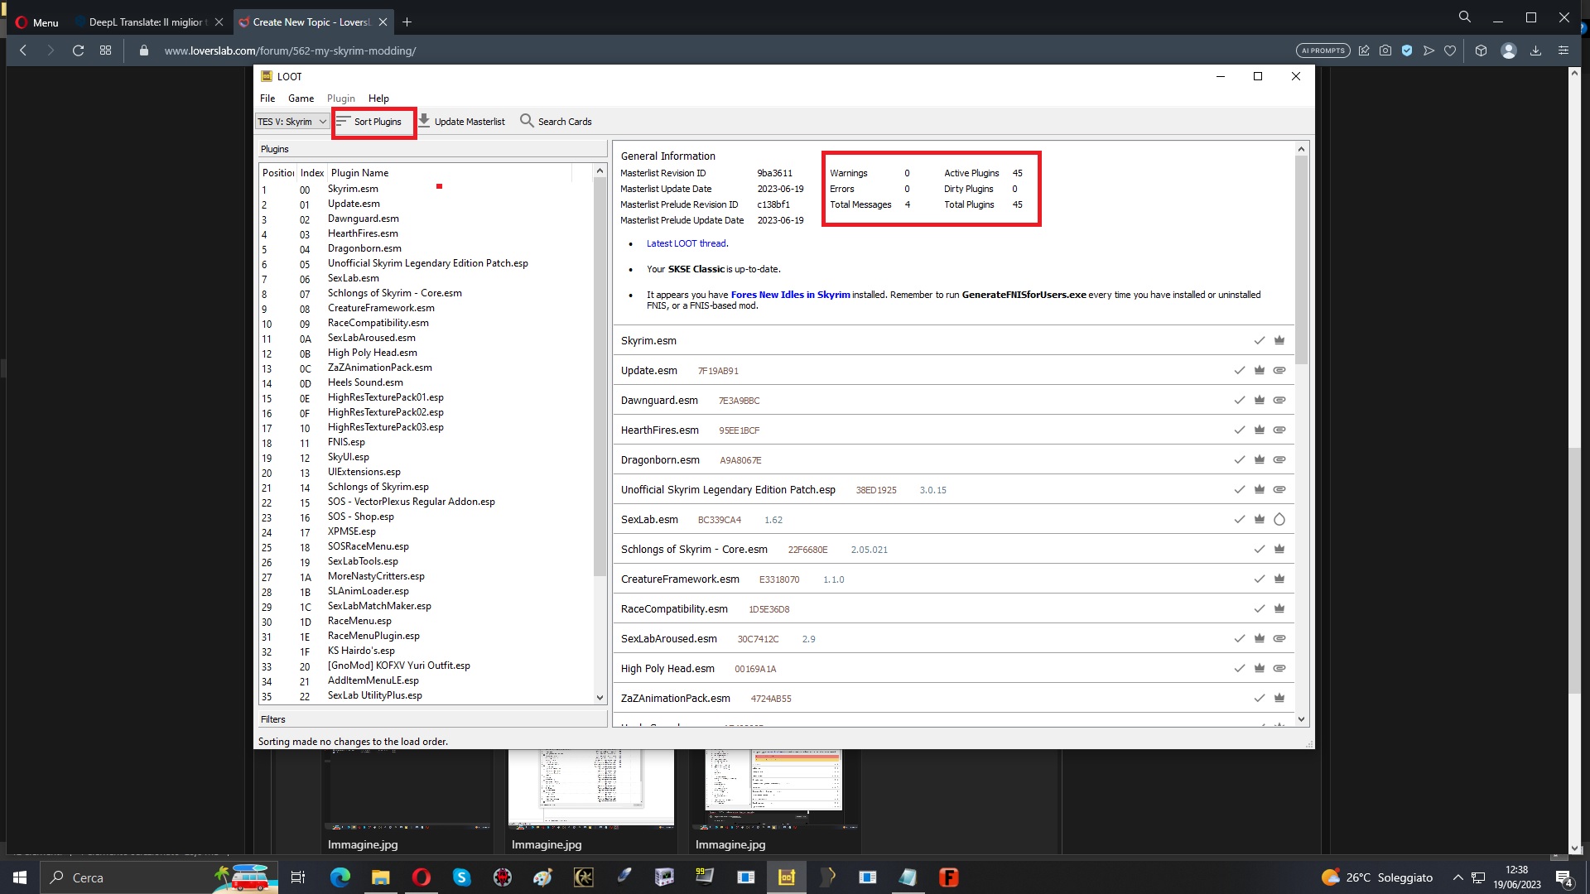Click the plugin list scroll up arrow
The image size is (1590, 894).
coord(600,171)
